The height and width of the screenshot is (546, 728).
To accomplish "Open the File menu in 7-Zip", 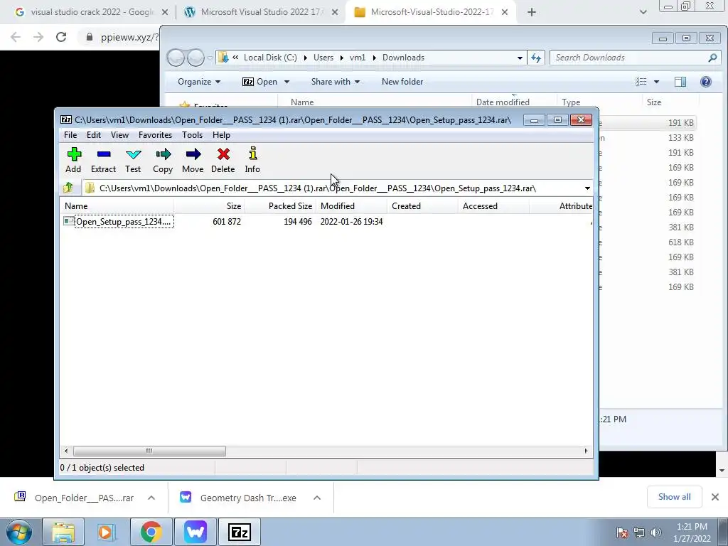I will (x=70, y=135).
